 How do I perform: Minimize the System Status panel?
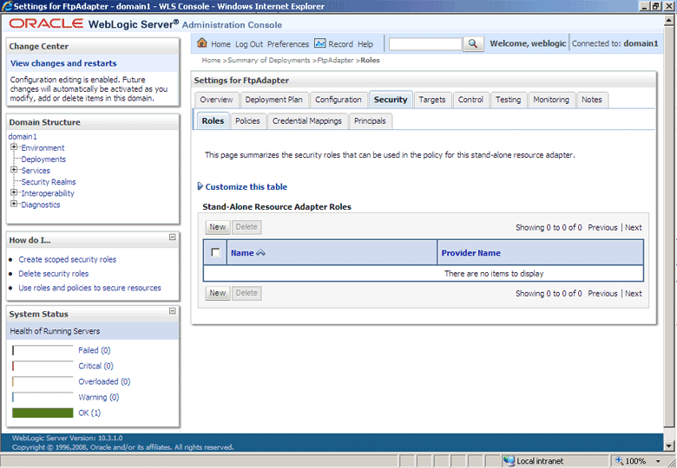172,311
